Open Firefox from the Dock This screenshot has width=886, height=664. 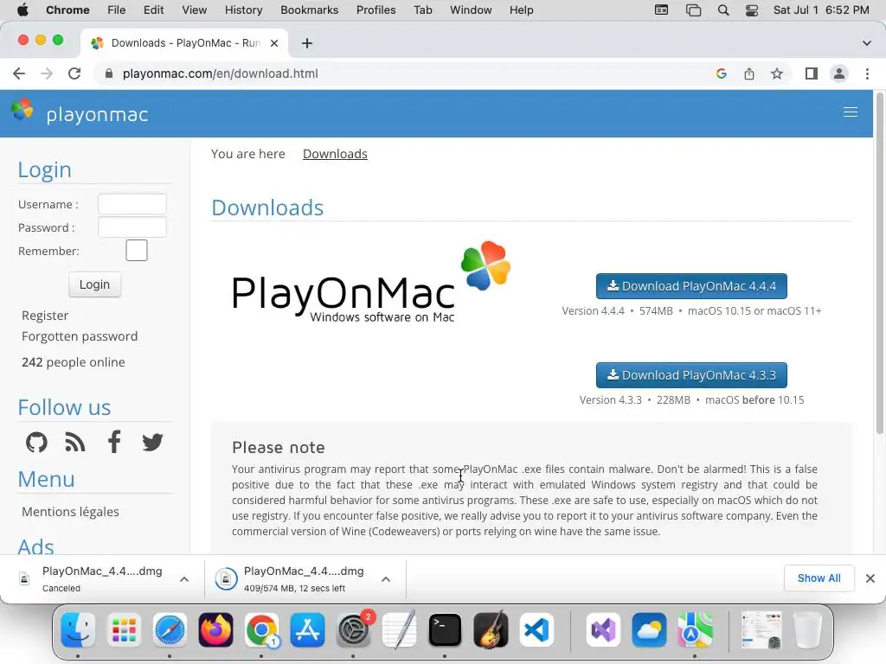(x=215, y=629)
